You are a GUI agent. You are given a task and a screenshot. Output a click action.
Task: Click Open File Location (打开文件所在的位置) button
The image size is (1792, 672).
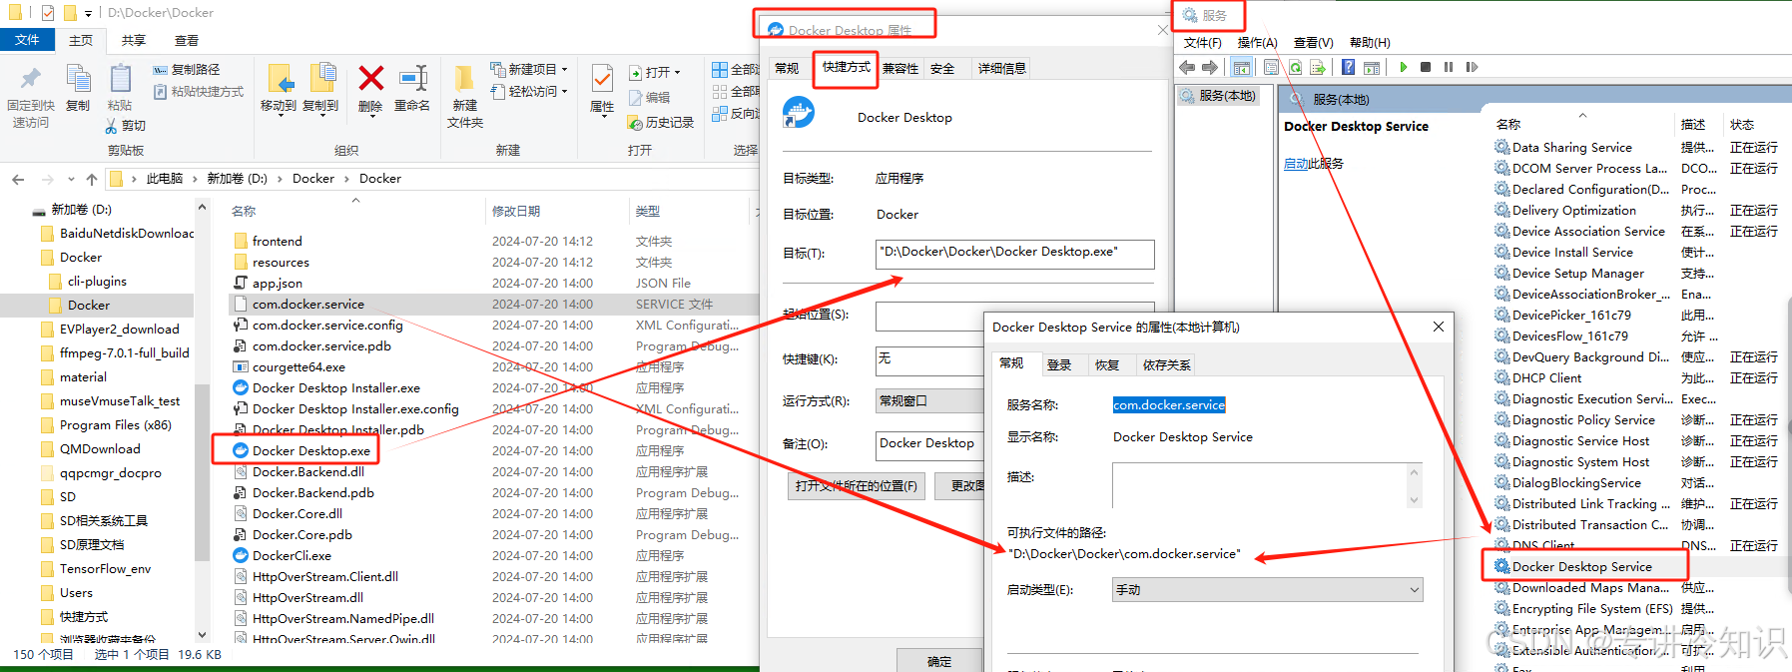coord(857,486)
